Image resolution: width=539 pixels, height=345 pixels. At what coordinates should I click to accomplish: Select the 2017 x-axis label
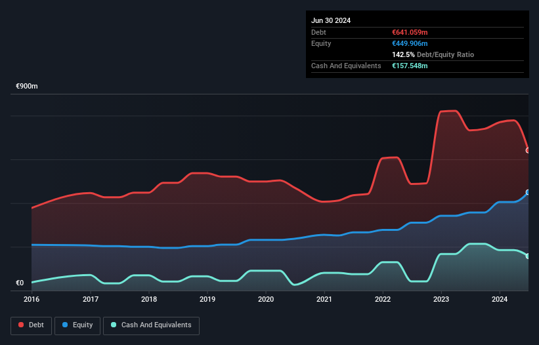[91, 299]
